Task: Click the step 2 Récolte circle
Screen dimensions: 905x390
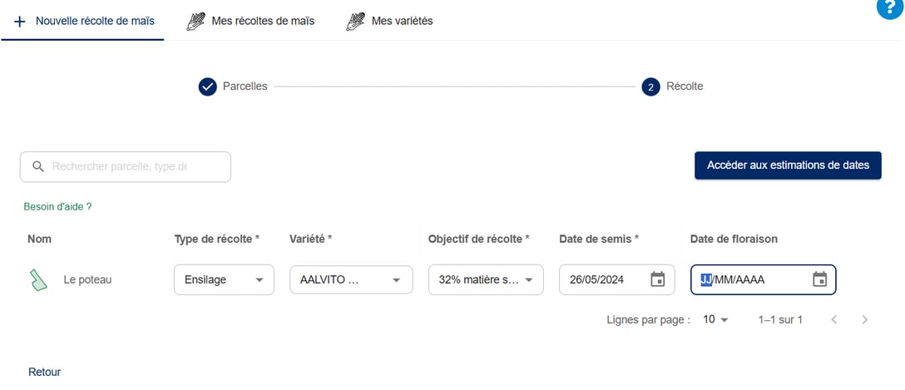Action: click(650, 86)
